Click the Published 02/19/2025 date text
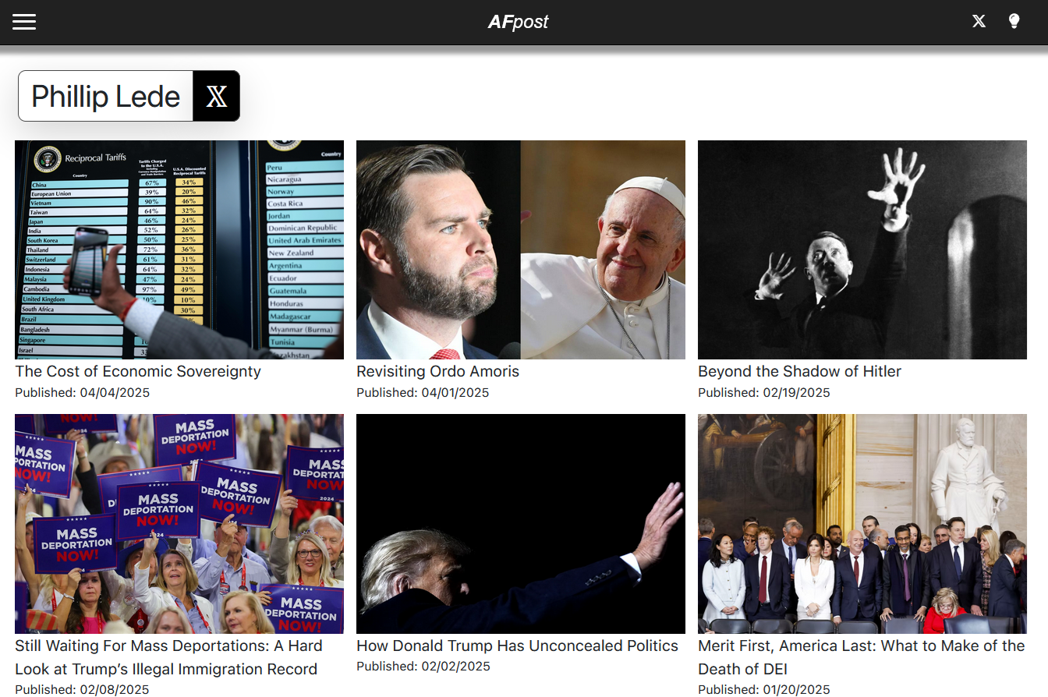This screenshot has width=1048, height=697. (764, 393)
